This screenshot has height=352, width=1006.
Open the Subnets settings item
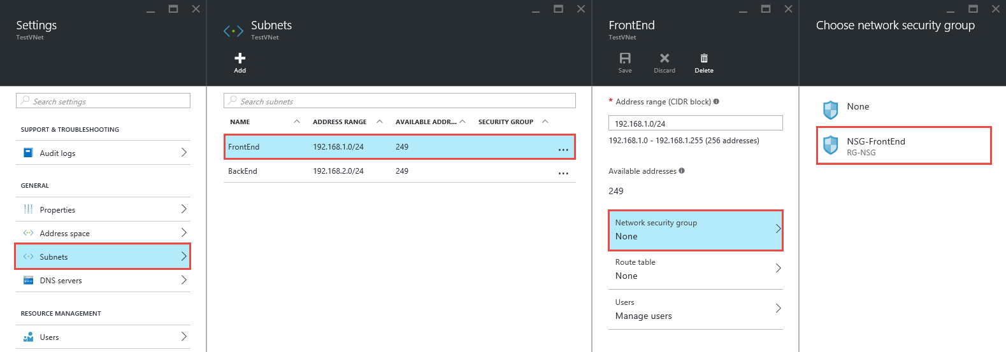click(x=103, y=257)
